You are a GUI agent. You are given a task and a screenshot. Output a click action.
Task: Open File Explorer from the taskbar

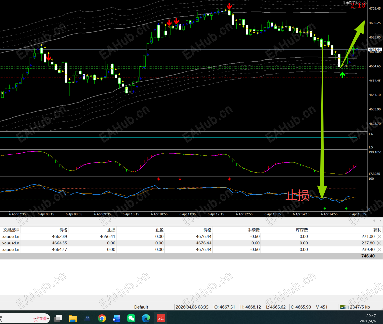click(x=73, y=319)
